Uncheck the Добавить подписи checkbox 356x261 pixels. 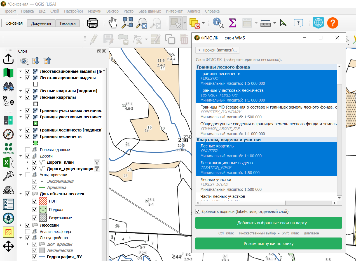tap(198, 211)
